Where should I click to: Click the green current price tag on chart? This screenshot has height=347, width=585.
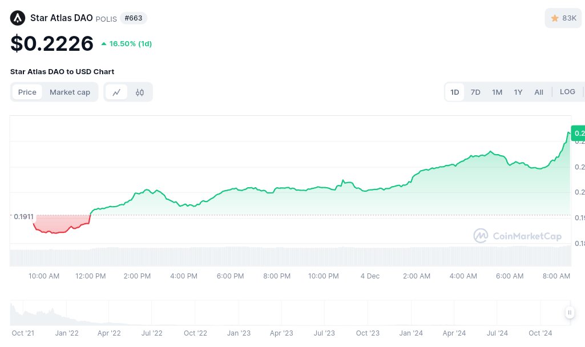point(578,133)
